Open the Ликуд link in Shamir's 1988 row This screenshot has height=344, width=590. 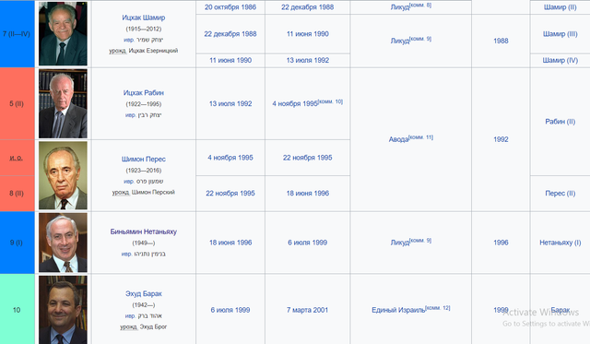coord(399,41)
